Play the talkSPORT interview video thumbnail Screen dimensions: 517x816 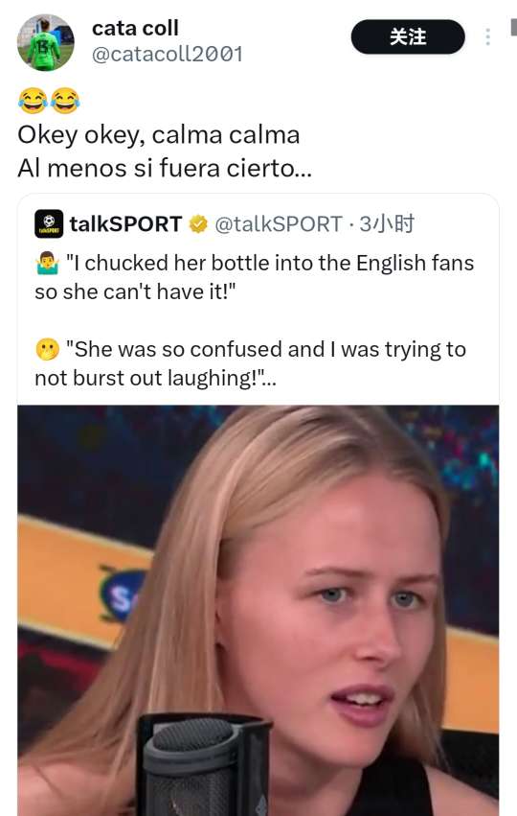click(x=258, y=611)
